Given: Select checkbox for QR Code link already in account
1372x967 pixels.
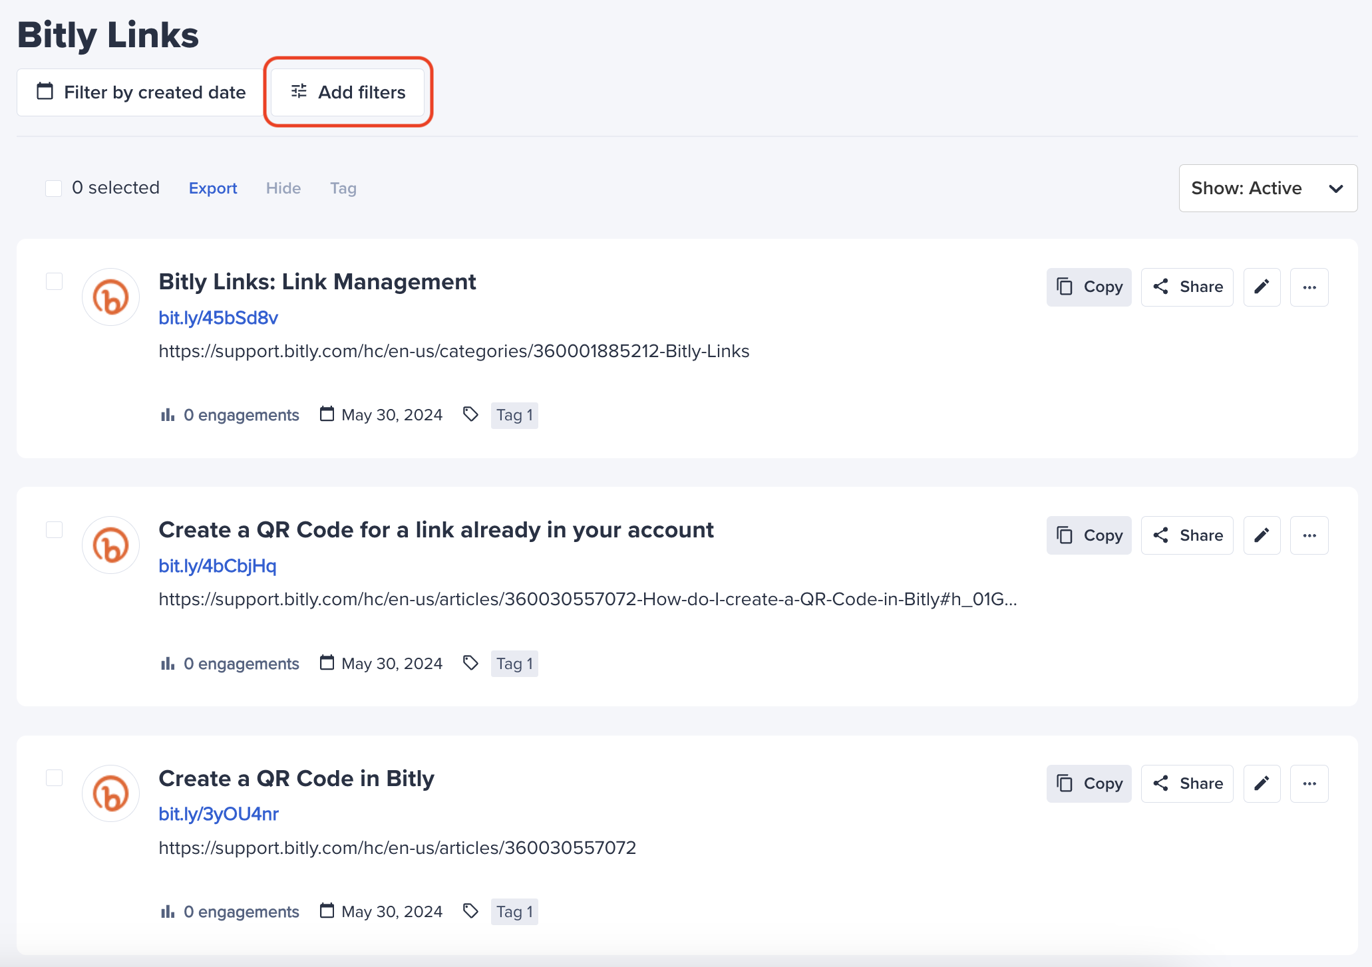Looking at the screenshot, I should point(54,529).
